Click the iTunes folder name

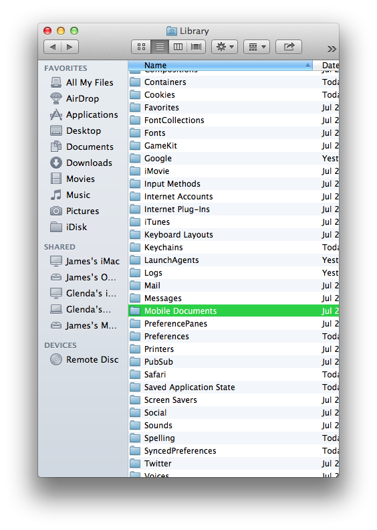pyautogui.click(x=157, y=222)
